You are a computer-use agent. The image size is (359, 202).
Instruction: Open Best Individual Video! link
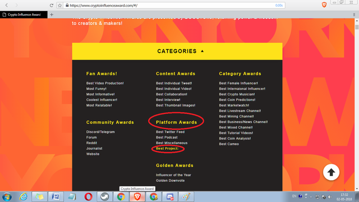tap(174, 89)
